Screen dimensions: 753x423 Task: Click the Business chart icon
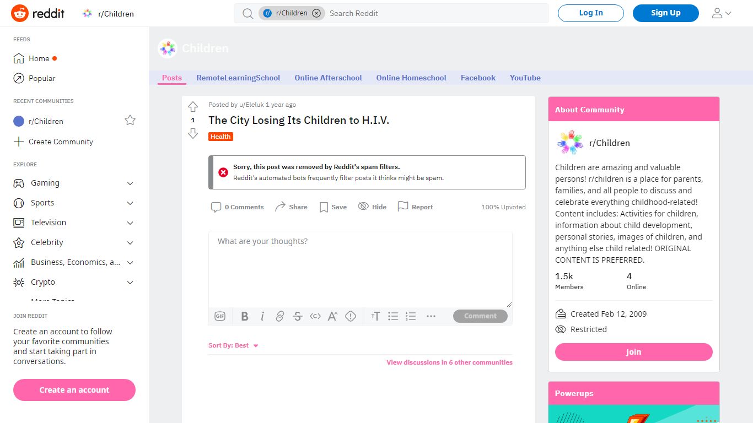pyautogui.click(x=19, y=262)
